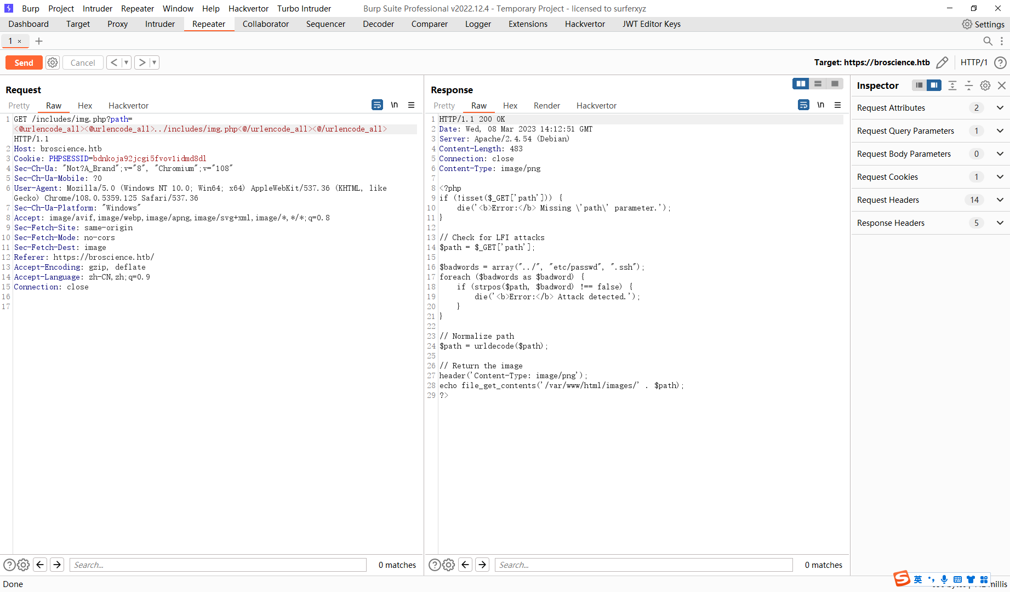1010x592 pixels.
Task: Click Sogou input method tray icon
Action: click(x=901, y=579)
